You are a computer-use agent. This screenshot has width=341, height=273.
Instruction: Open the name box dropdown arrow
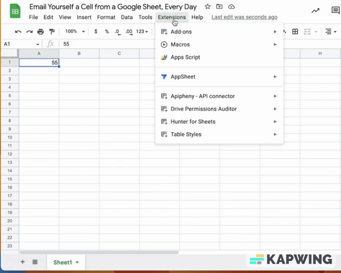[x=38, y=44]
